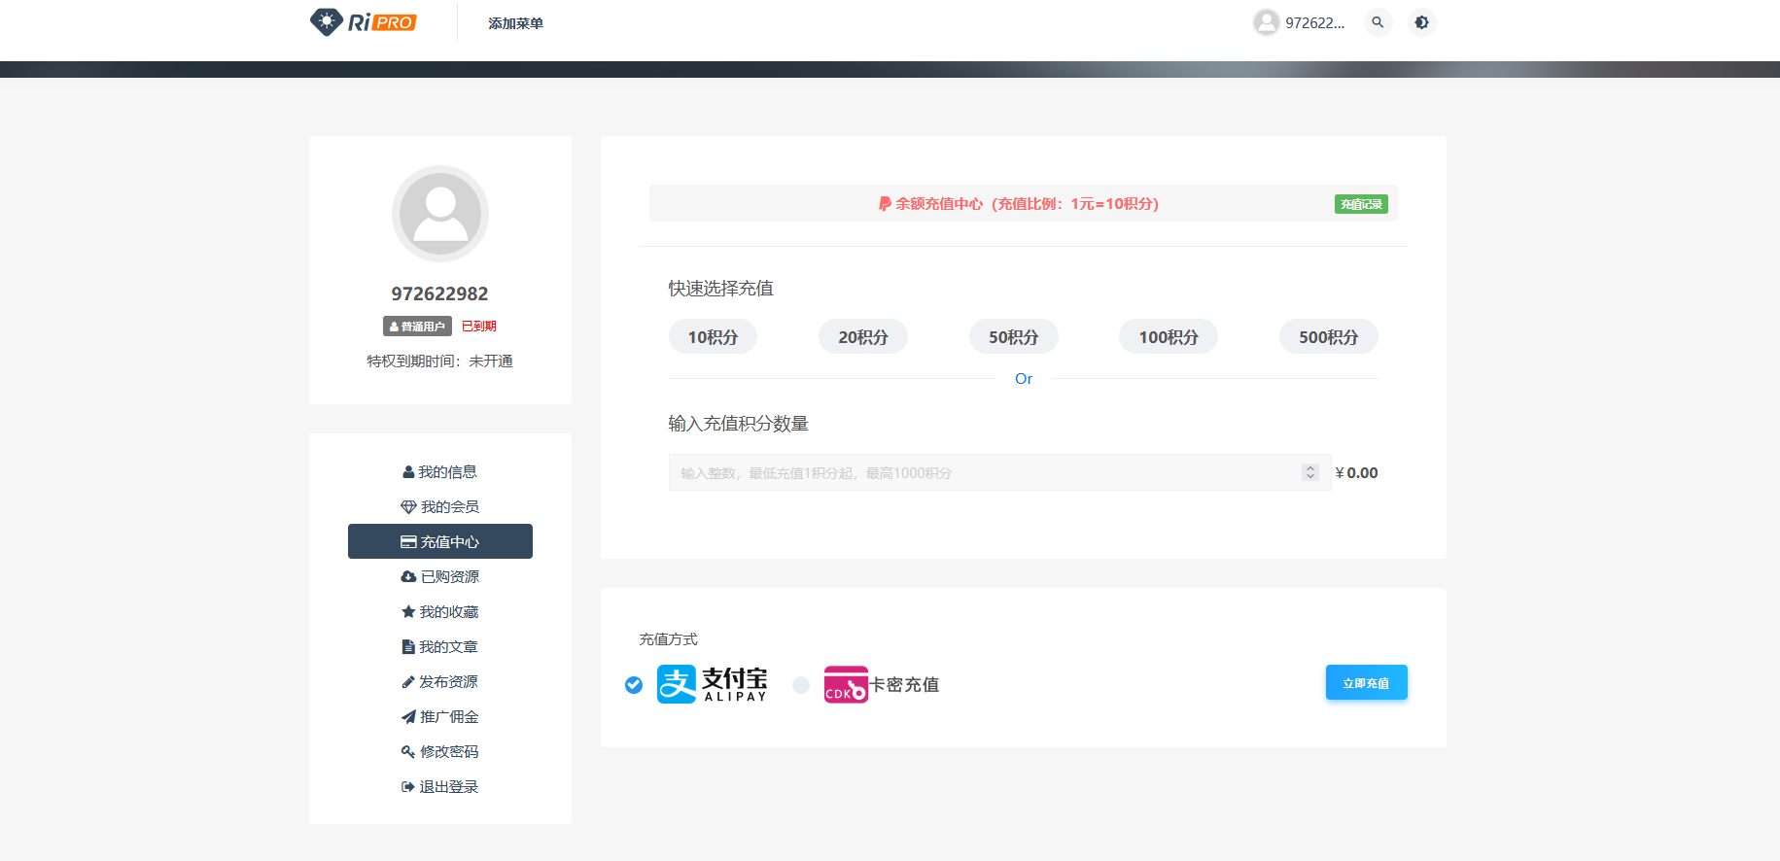Select the 卡密充值 radio option
Screen dimensions: 1780x861
tap(801, 685)
